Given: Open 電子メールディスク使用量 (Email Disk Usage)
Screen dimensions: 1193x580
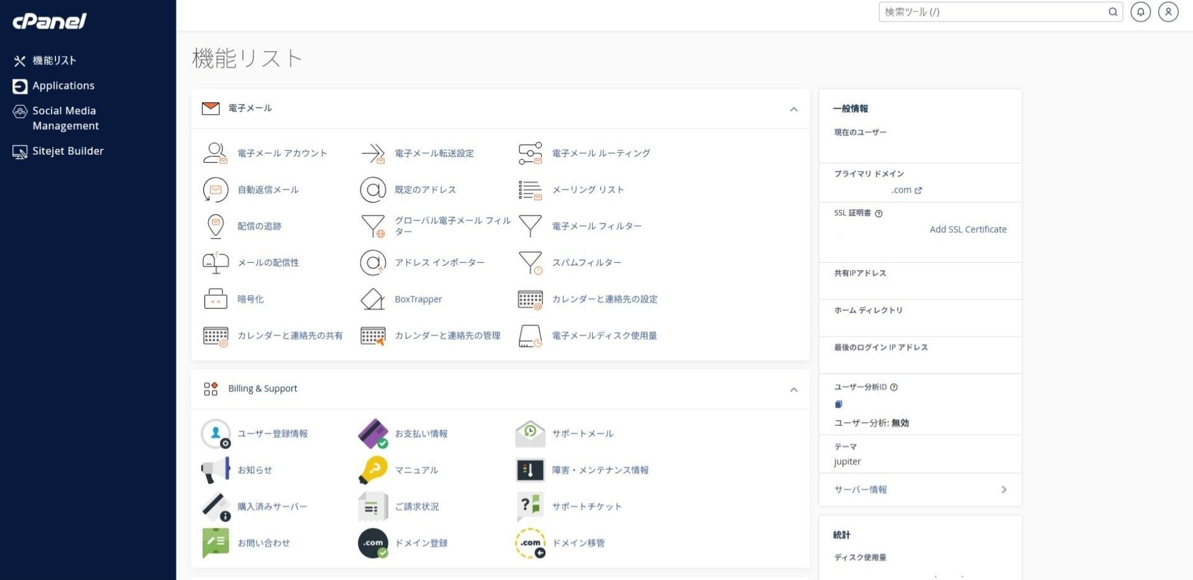Looking at the screenshot, I should coord(605,335).
